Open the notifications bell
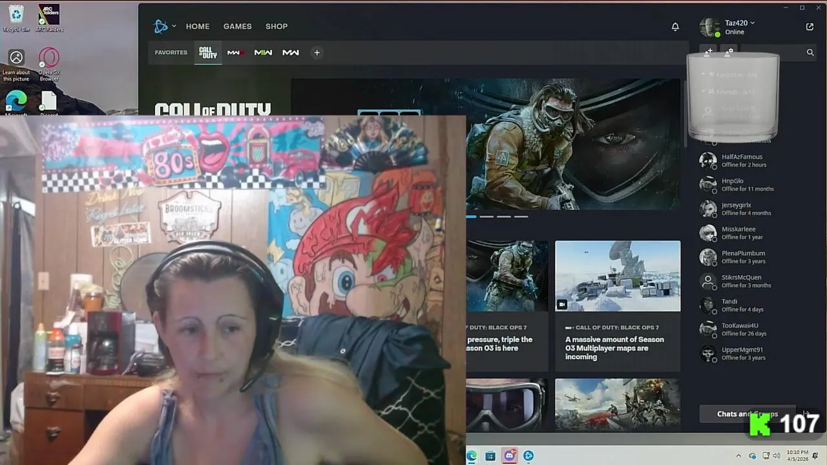827x465 pixels. 675,26
